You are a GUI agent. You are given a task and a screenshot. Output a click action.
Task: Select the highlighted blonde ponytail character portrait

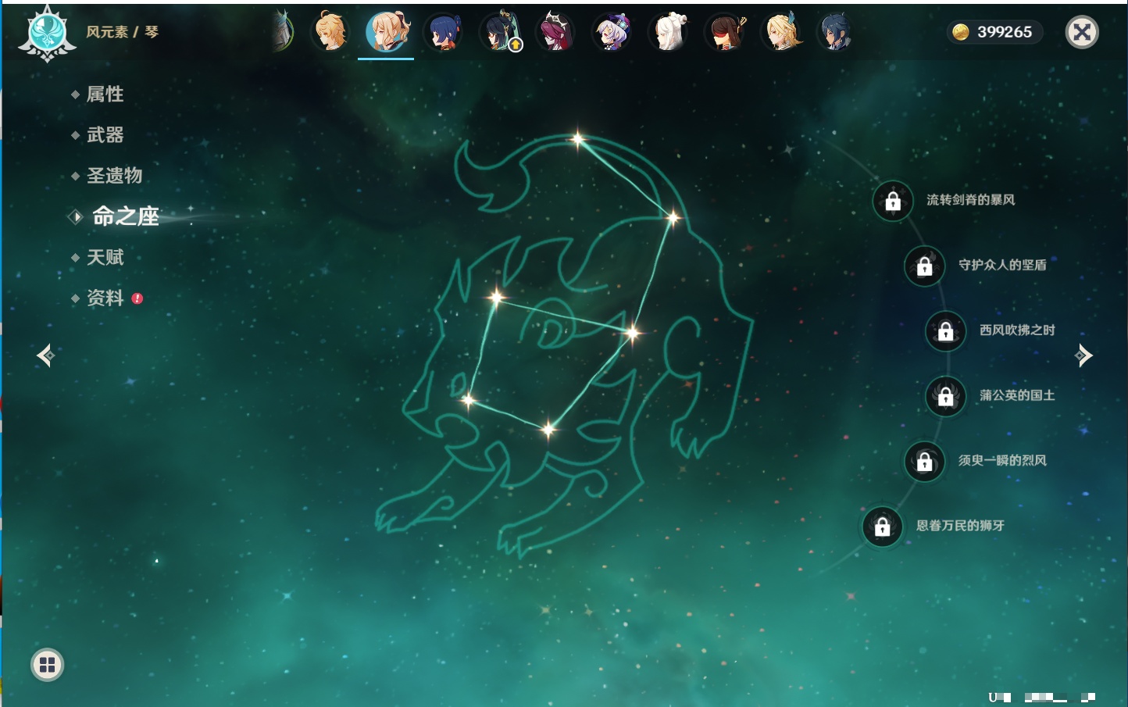coord(387,32)
